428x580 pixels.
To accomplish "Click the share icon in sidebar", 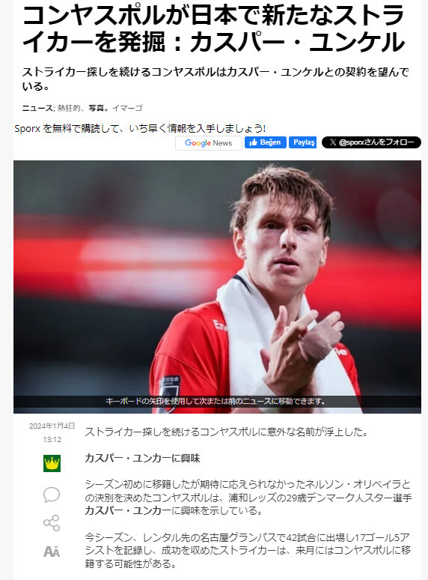I will [52, 522].
